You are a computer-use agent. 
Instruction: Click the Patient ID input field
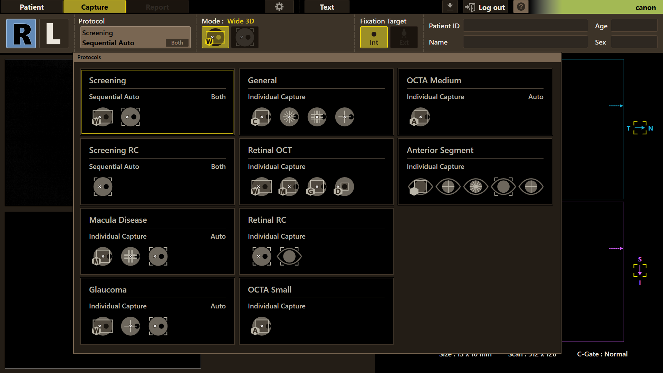(x=525, y=26)
